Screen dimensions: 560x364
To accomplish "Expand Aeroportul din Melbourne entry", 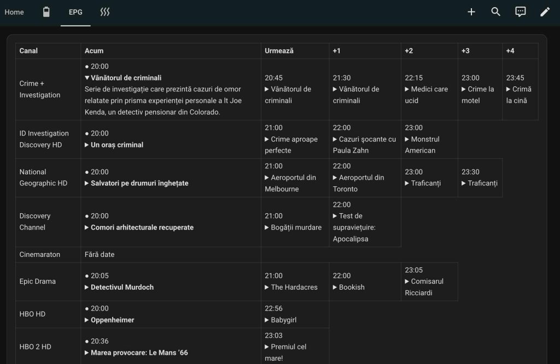I will [x=290, y=183].
